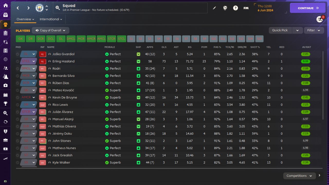Open position picker for Manuel Akanji

pyautogui.click(x=28, y=119)
